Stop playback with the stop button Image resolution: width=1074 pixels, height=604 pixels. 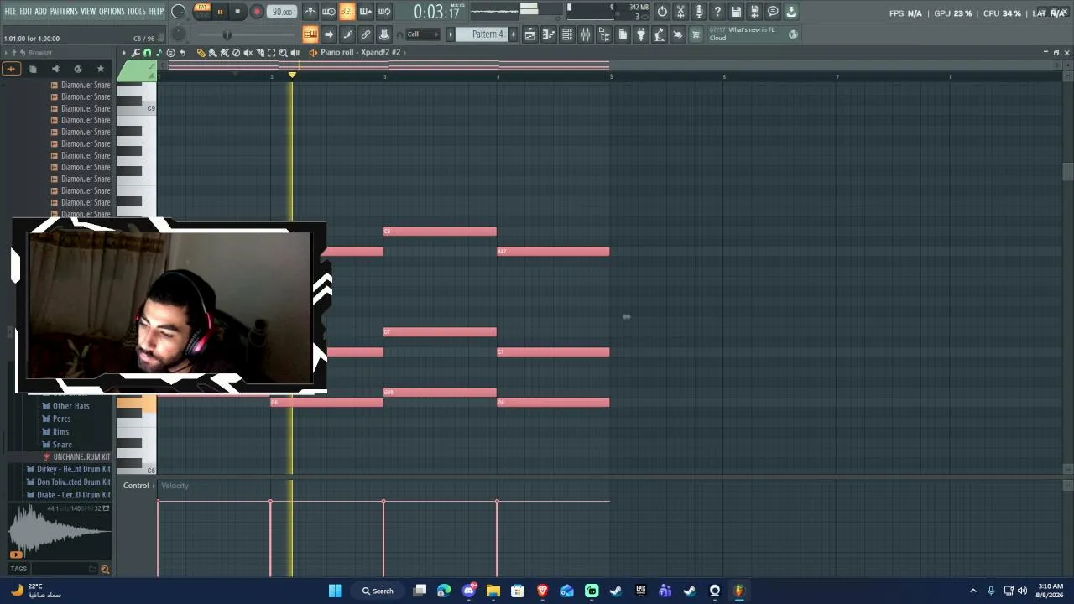coord(237,12)
